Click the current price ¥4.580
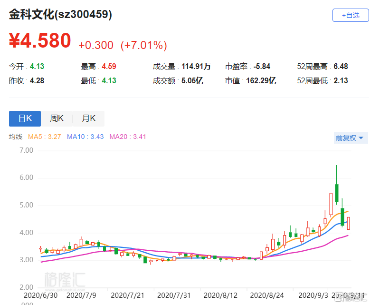Viewport: 370px width, 305px height. click(x=40, y=40)
